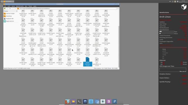Click the green new tab plus icon
This screenshot has width=188, height=105.
(x=5, y=8)
